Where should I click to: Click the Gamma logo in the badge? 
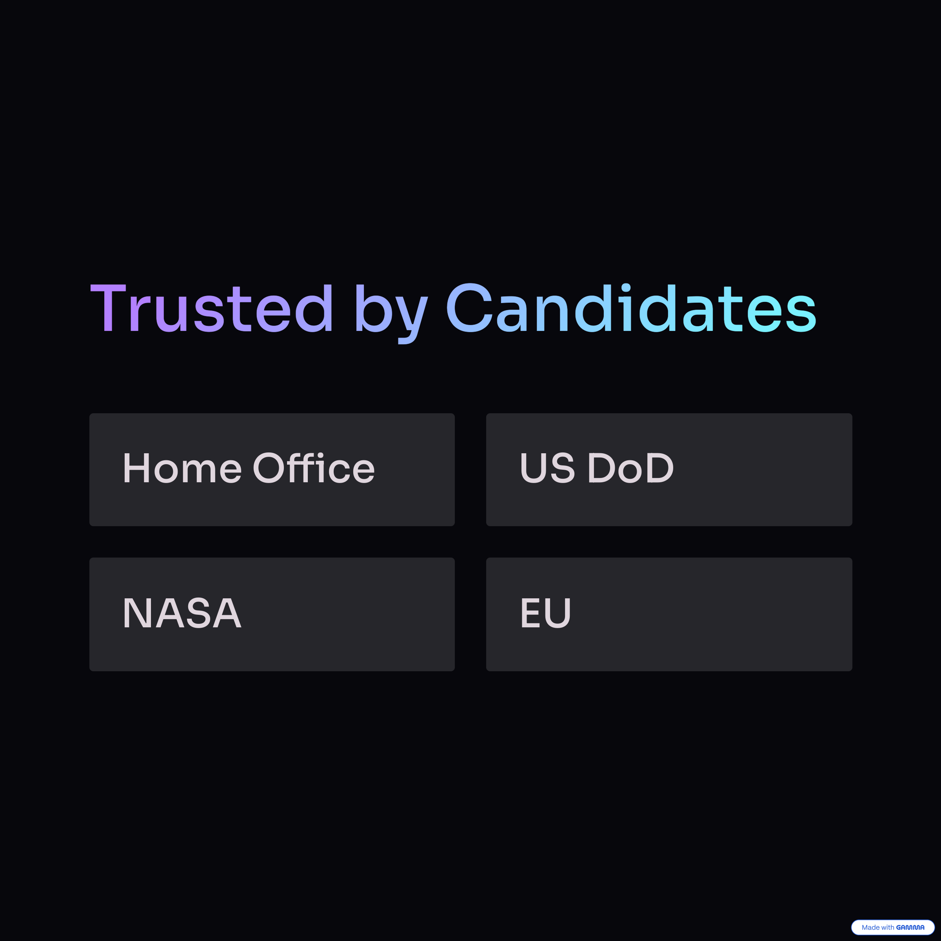[910, 927]
